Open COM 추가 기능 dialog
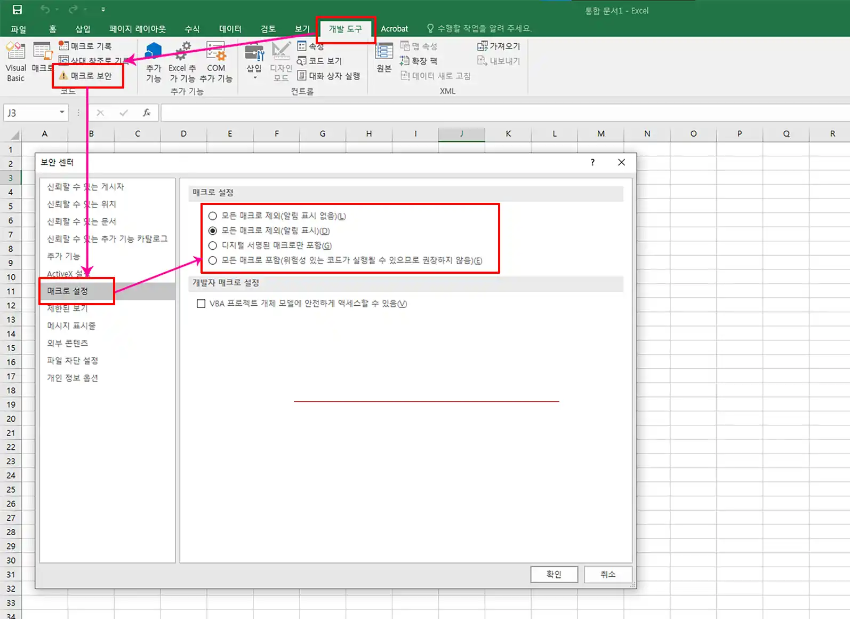Screen dimensions: 850x619 click(x=216, y=62)
